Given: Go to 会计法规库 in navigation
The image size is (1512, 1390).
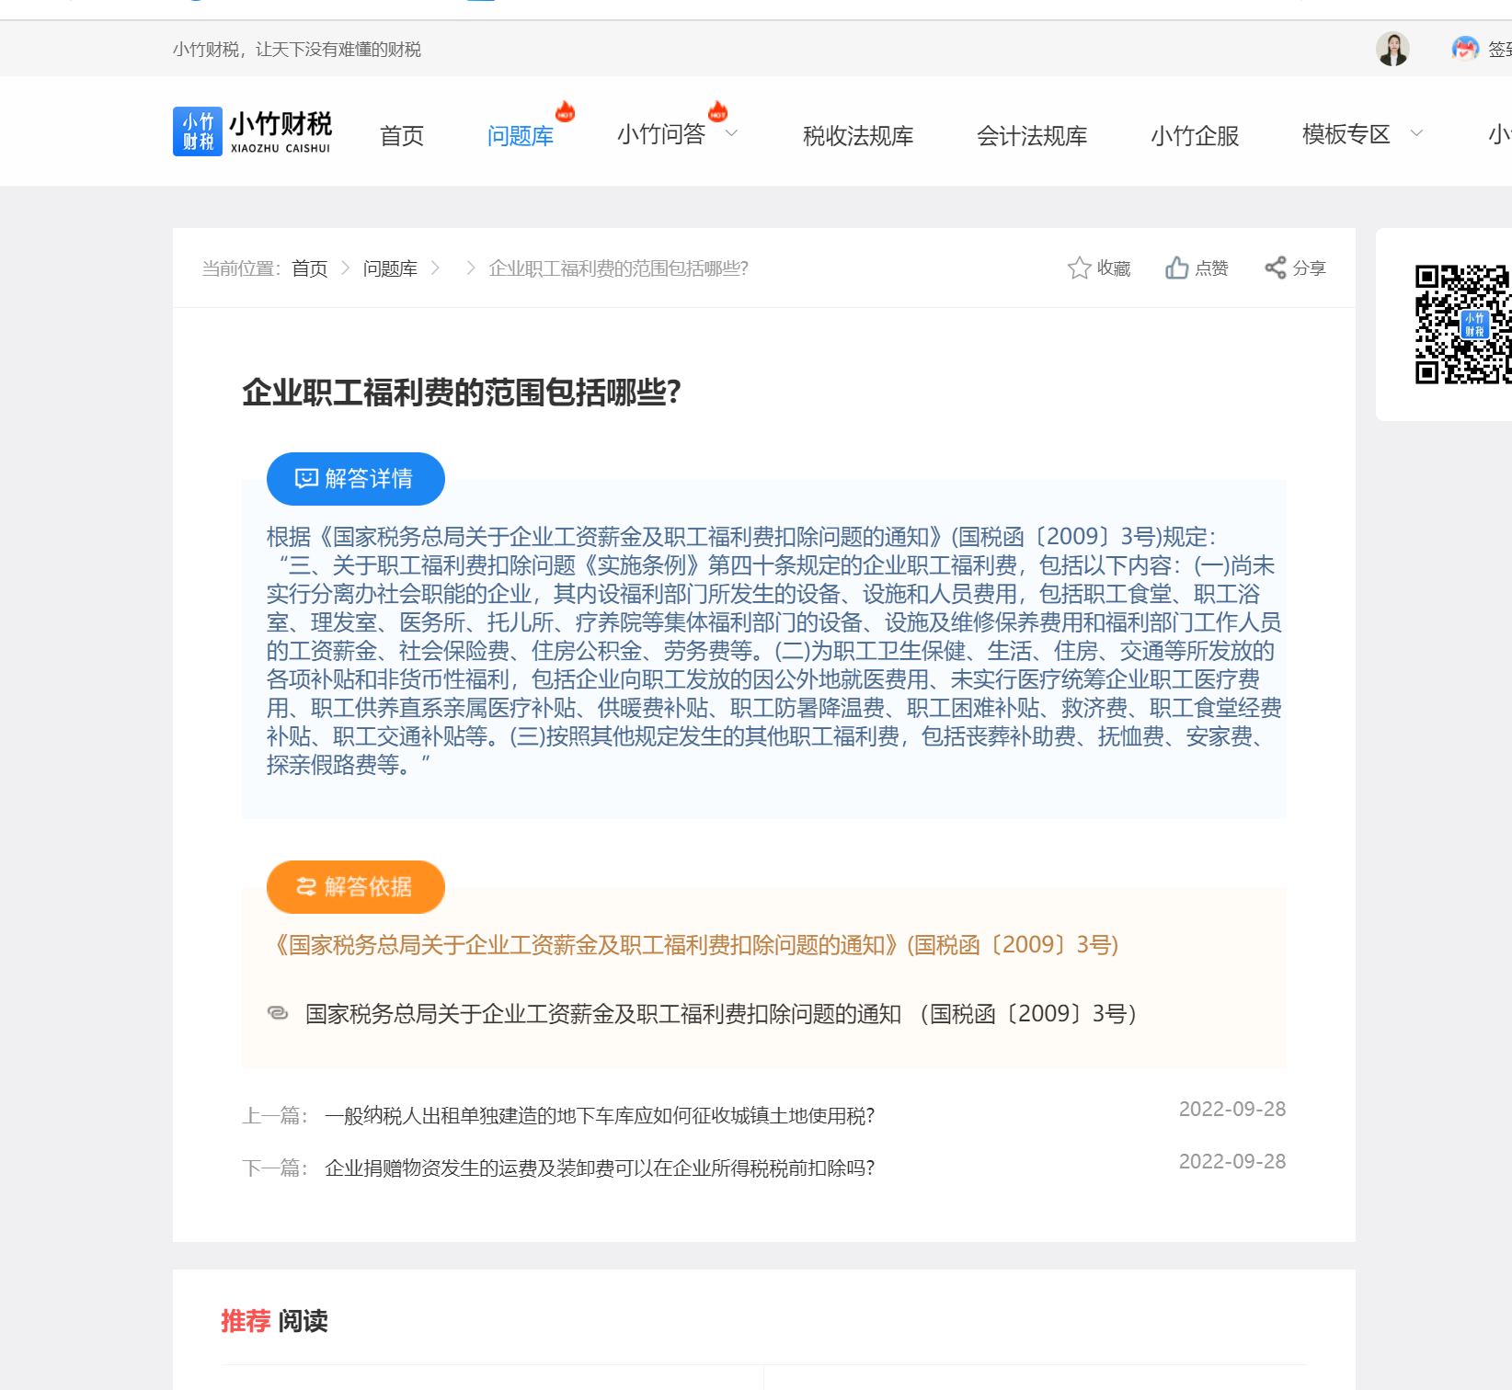Looking at the screenshot, I should pyautogui.click(x=1031, y=136).
